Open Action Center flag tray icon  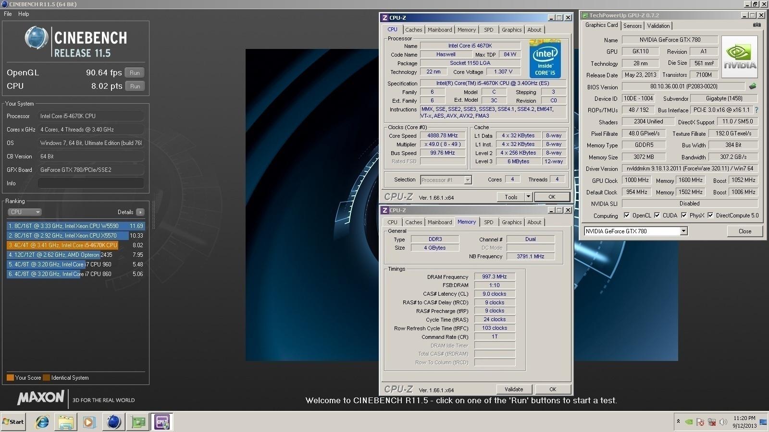click(700, 422)
